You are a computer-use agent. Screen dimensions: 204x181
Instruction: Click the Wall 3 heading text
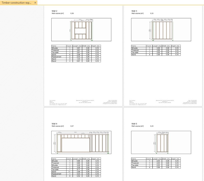click(134, 11)
